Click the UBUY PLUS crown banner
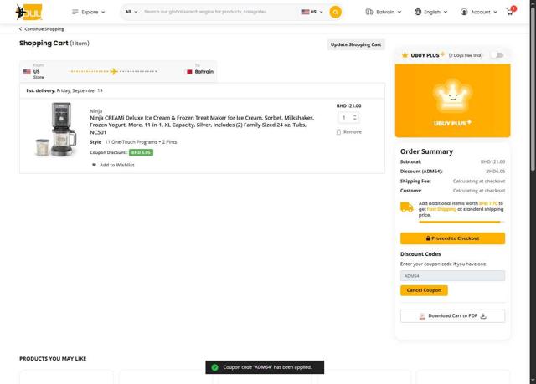The image size is (536, 384). point(452,100)
